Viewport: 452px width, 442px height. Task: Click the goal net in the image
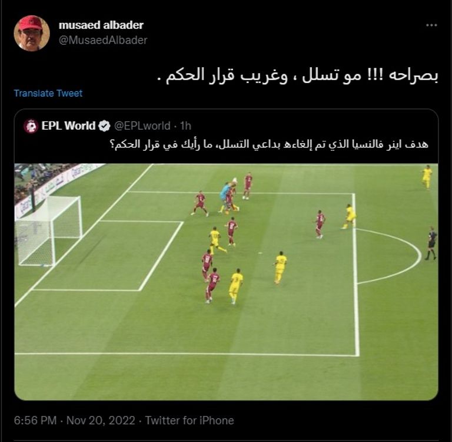click(x=48, y=231)
